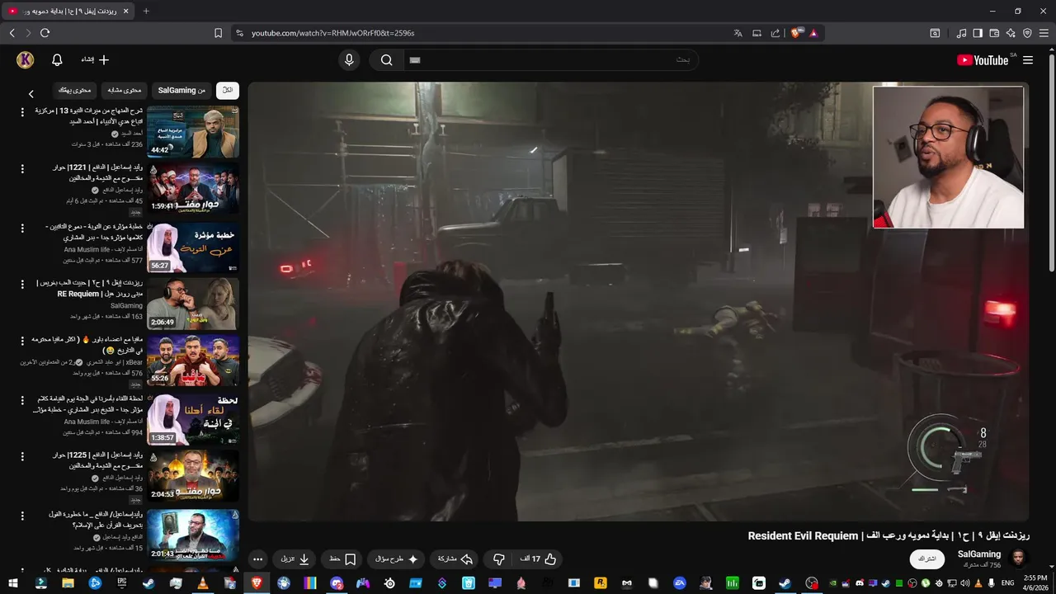Select the 'content for you' filter chip

point(75,90)
